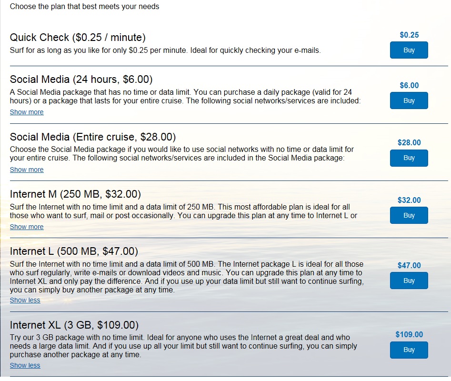The image size is (451, 381).
Task: Buy the Quick Check per-minute plan
Action: pos(409,50)
